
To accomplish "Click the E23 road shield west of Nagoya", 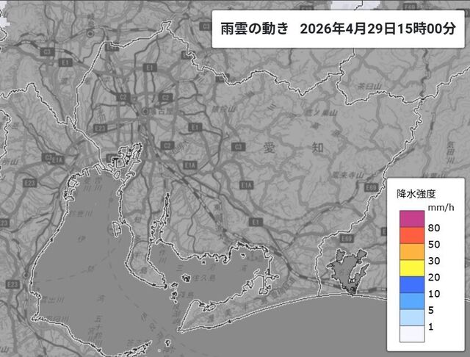I will pos(100,129).
